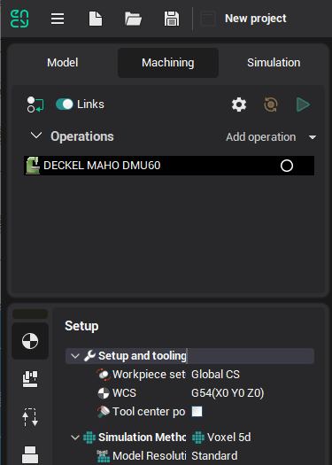Click Add operation button
The image size is (332, 465).
(261, 137)
